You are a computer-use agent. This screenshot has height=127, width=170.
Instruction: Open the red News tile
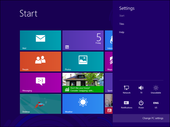point(109,104)
